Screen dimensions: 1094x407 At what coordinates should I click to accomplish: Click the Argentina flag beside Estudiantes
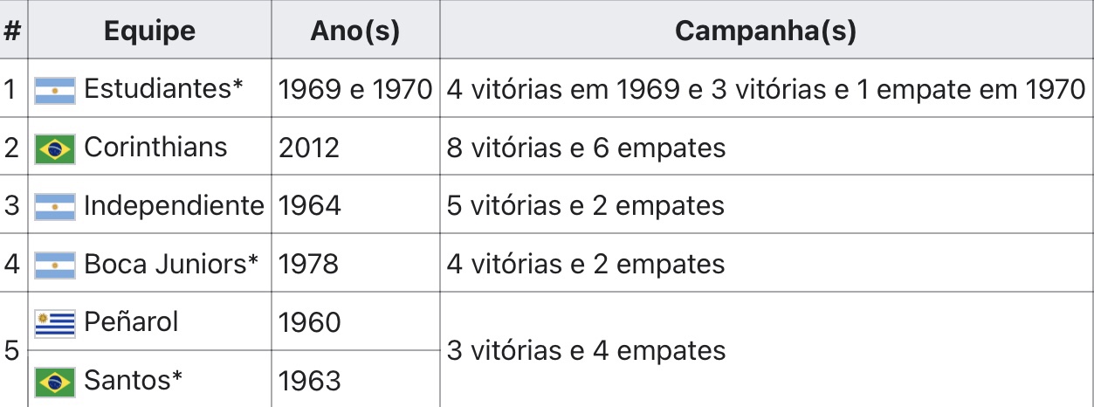(55, 90)
